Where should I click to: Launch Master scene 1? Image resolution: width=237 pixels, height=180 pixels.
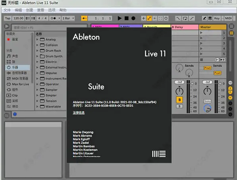[201, 33]
